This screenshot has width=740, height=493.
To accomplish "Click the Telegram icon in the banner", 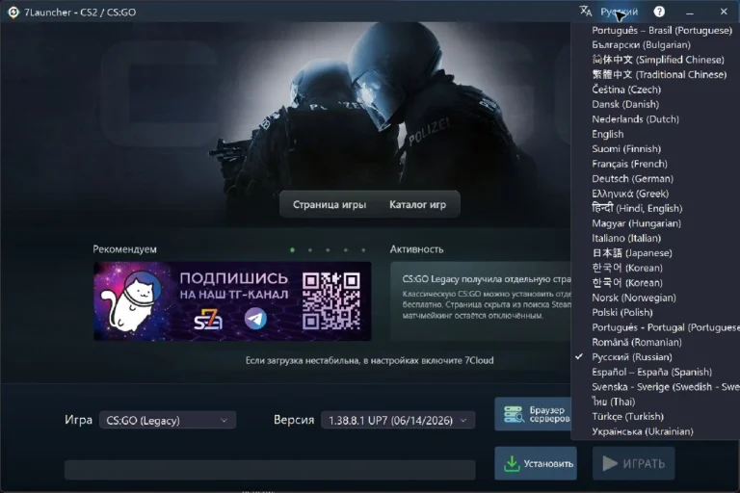I will 255,319.
